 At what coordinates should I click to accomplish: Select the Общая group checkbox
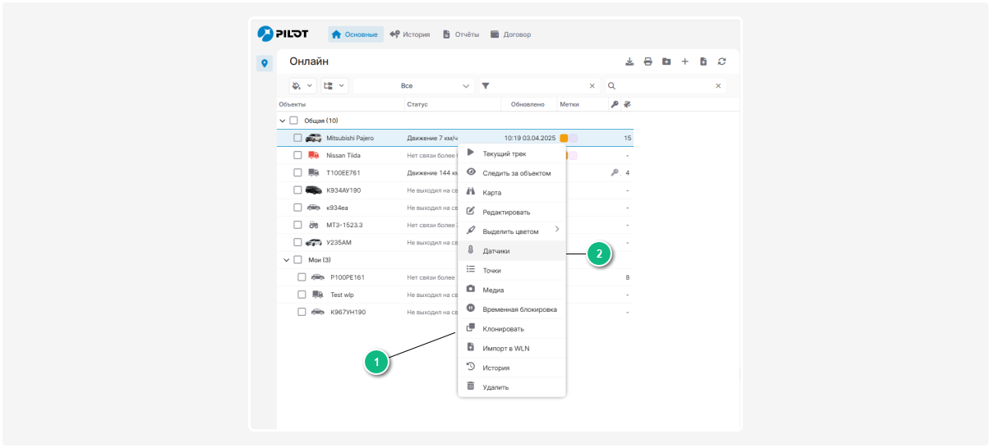point(293,121)
